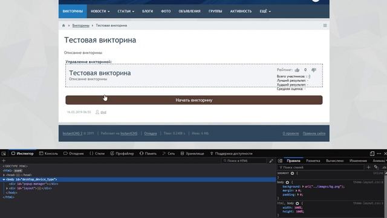The height and width of the screenshot is (218, 387).
Task: Click the selector highlighter icon beside the 'html, body' rule
Action: (x=297, y=203)
